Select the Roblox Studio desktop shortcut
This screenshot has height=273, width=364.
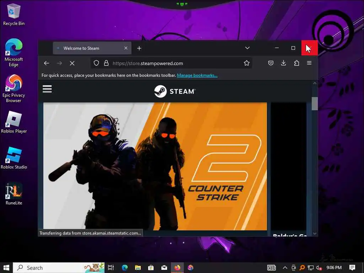pos(14,158)
